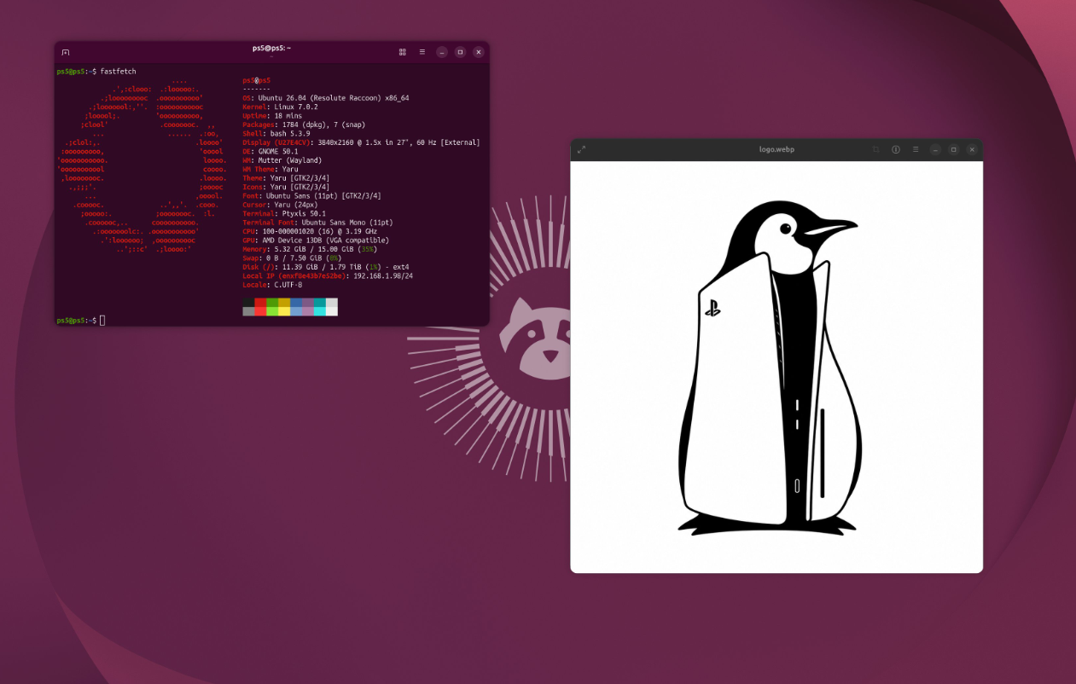1076x684 pixels.
Task: Click the logo.webp title in header bar
Action: 776,149
